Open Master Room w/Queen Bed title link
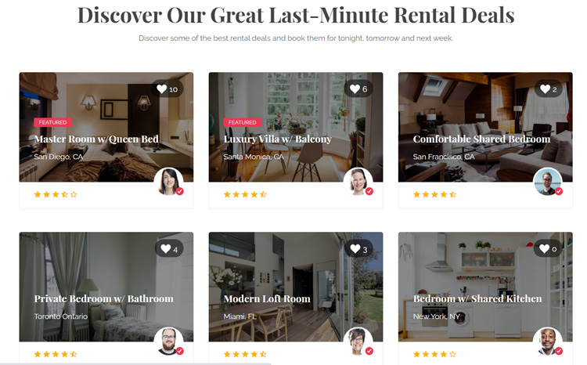This screenshot has width=587, height=365. coord(96,139)
